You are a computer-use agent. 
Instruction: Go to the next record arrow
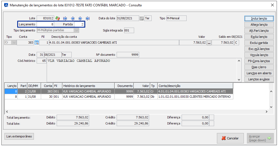tap(80, 18)
